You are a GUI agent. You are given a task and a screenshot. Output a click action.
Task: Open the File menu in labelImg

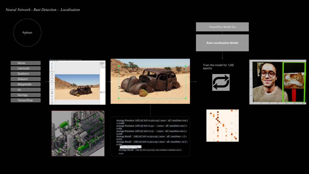click(50, 61)
